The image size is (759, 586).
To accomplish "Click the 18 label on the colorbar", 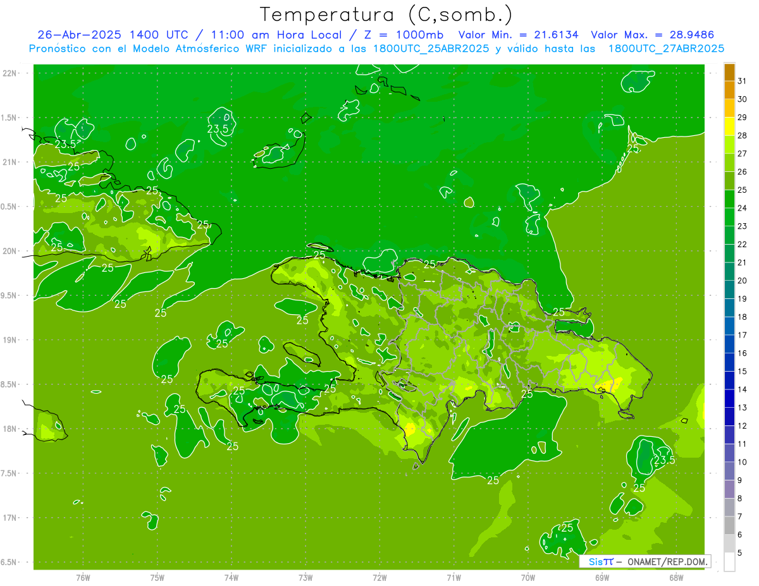I will 743,317.
